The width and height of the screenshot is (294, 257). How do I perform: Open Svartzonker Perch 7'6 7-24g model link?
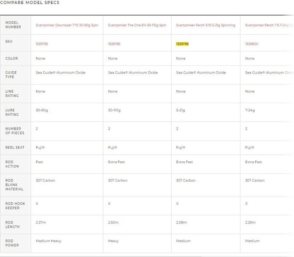tap(266, 25)
